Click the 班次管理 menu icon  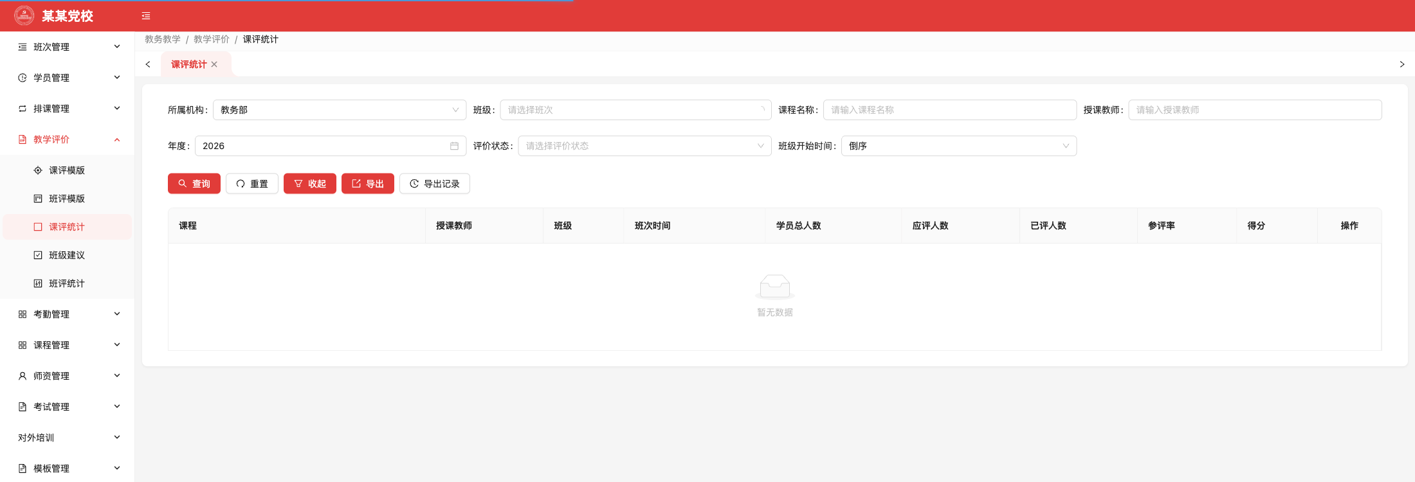click(23, 47)
